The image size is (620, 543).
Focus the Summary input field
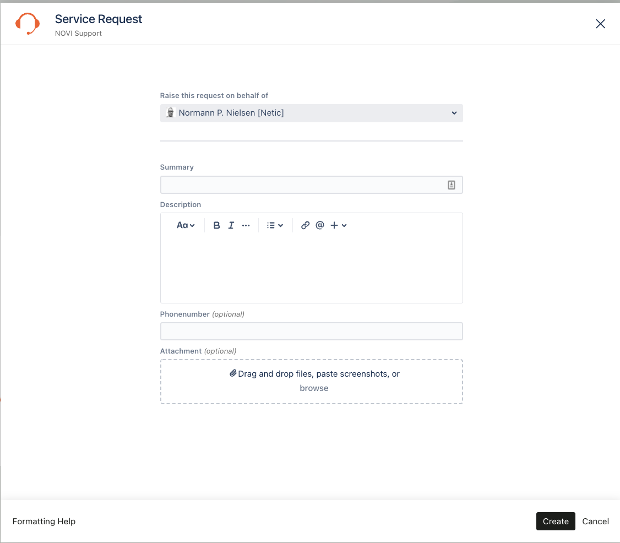pyautogui.click(x=311, y=184)
